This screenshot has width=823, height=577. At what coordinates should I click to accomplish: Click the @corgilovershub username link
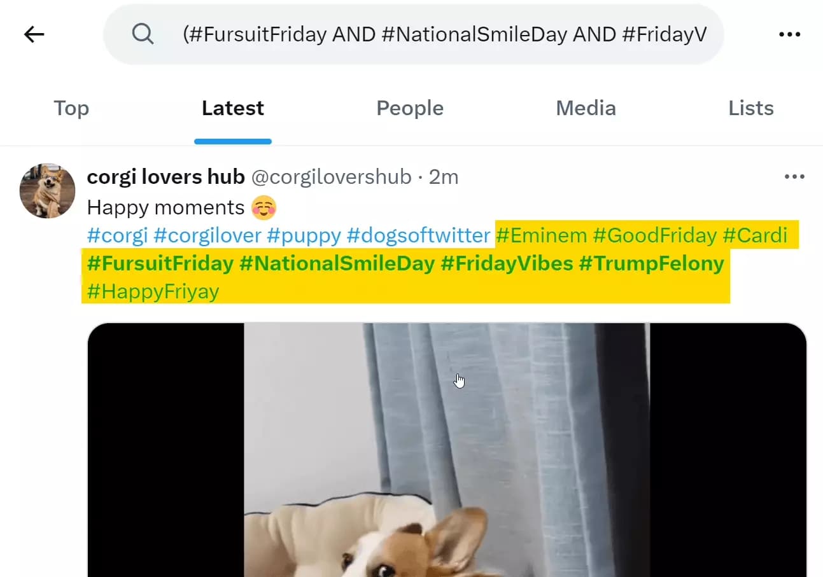click(x=332, y=177)
